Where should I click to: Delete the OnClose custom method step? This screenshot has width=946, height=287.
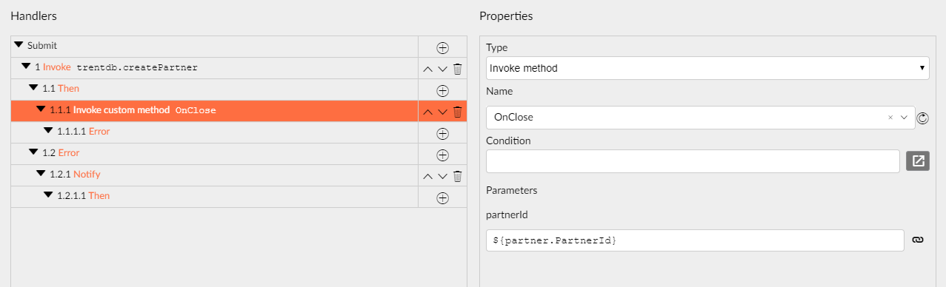(x=457, y=112)
